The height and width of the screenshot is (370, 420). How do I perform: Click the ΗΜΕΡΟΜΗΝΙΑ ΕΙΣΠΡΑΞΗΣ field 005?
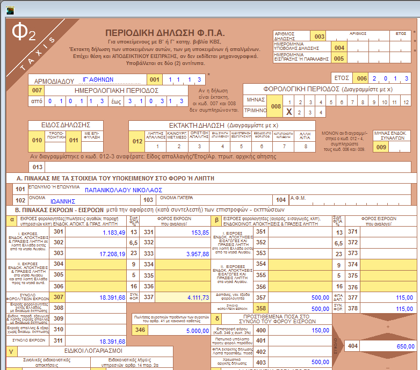379,58
